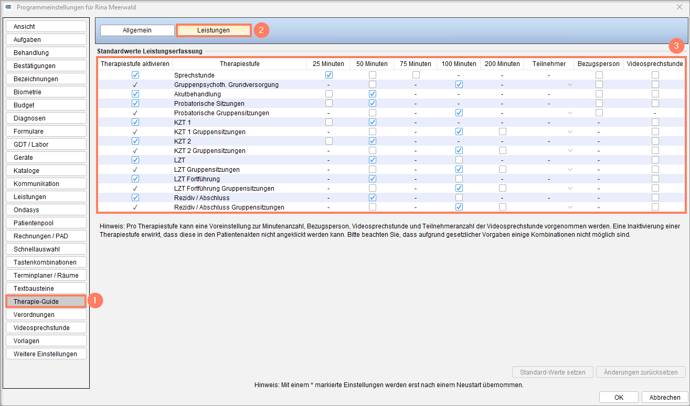Confirm the settings with OK
This screenshot has height=406, width=690.
(619, 397)
